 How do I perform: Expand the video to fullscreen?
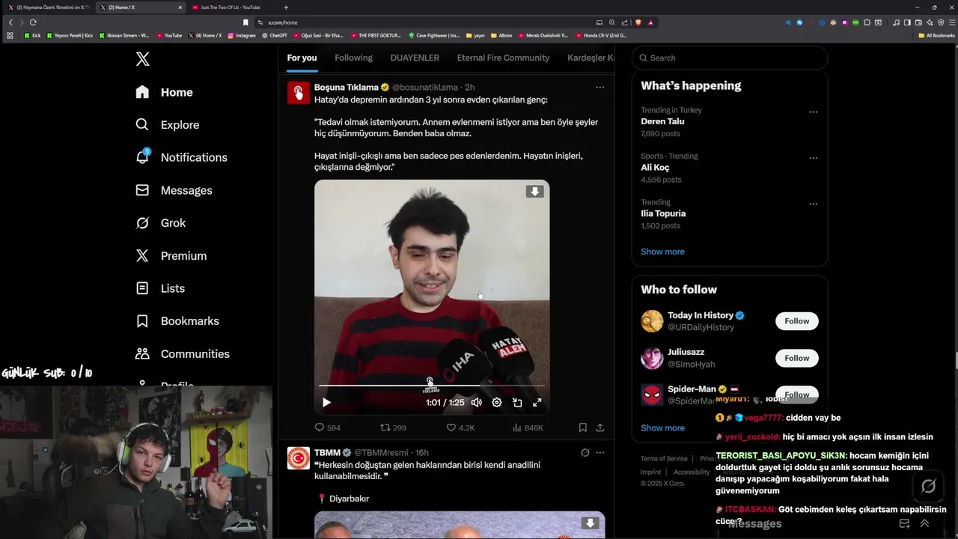coord(537,402)
